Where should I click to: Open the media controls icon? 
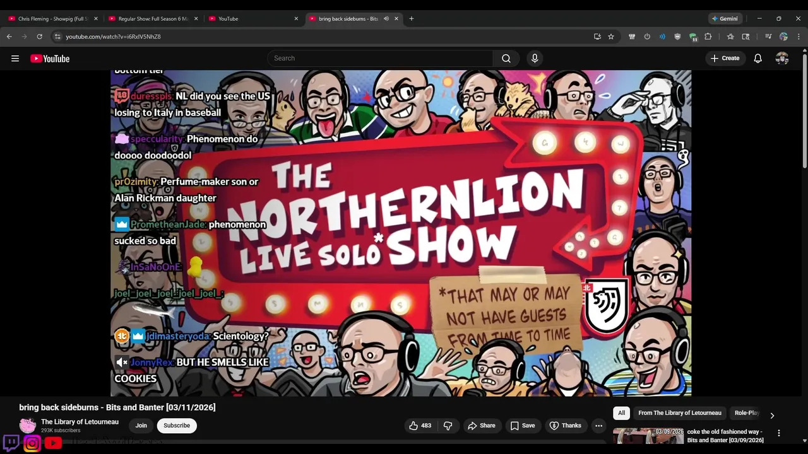click(768, 37)
